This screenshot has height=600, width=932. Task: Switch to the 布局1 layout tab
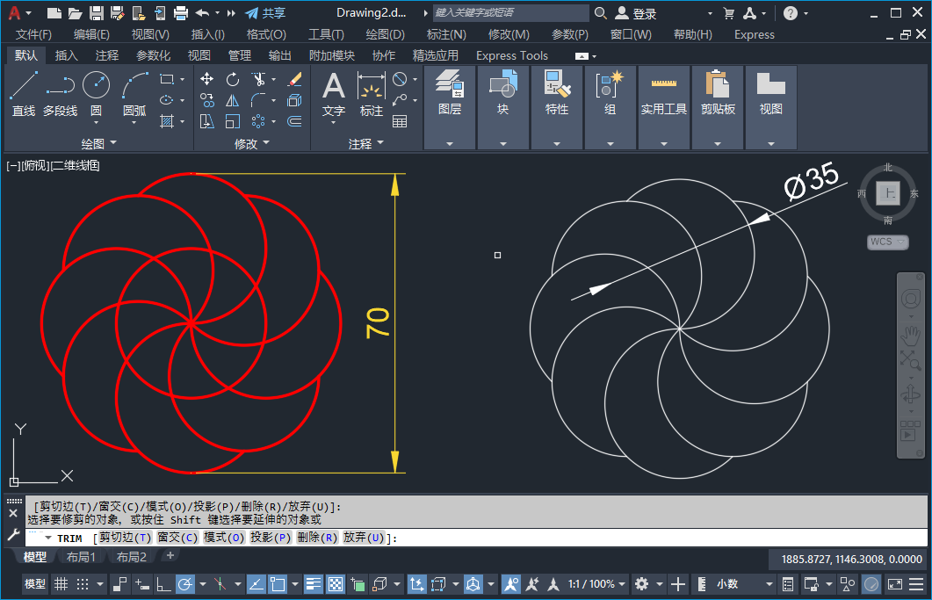pyautogui.click(x=81, y=557)
